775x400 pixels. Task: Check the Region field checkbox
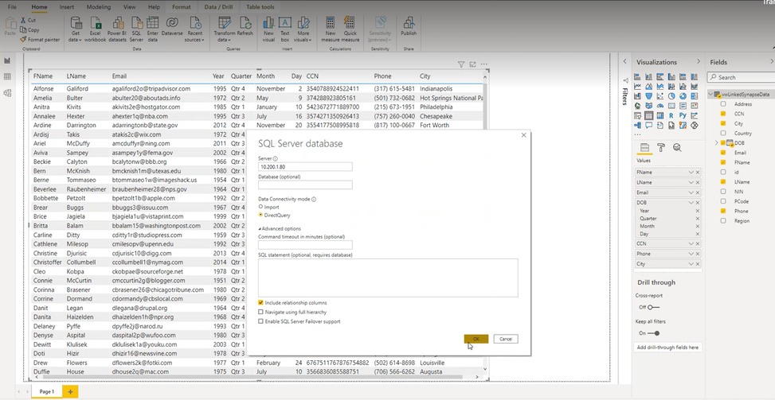tap(723, 221)
